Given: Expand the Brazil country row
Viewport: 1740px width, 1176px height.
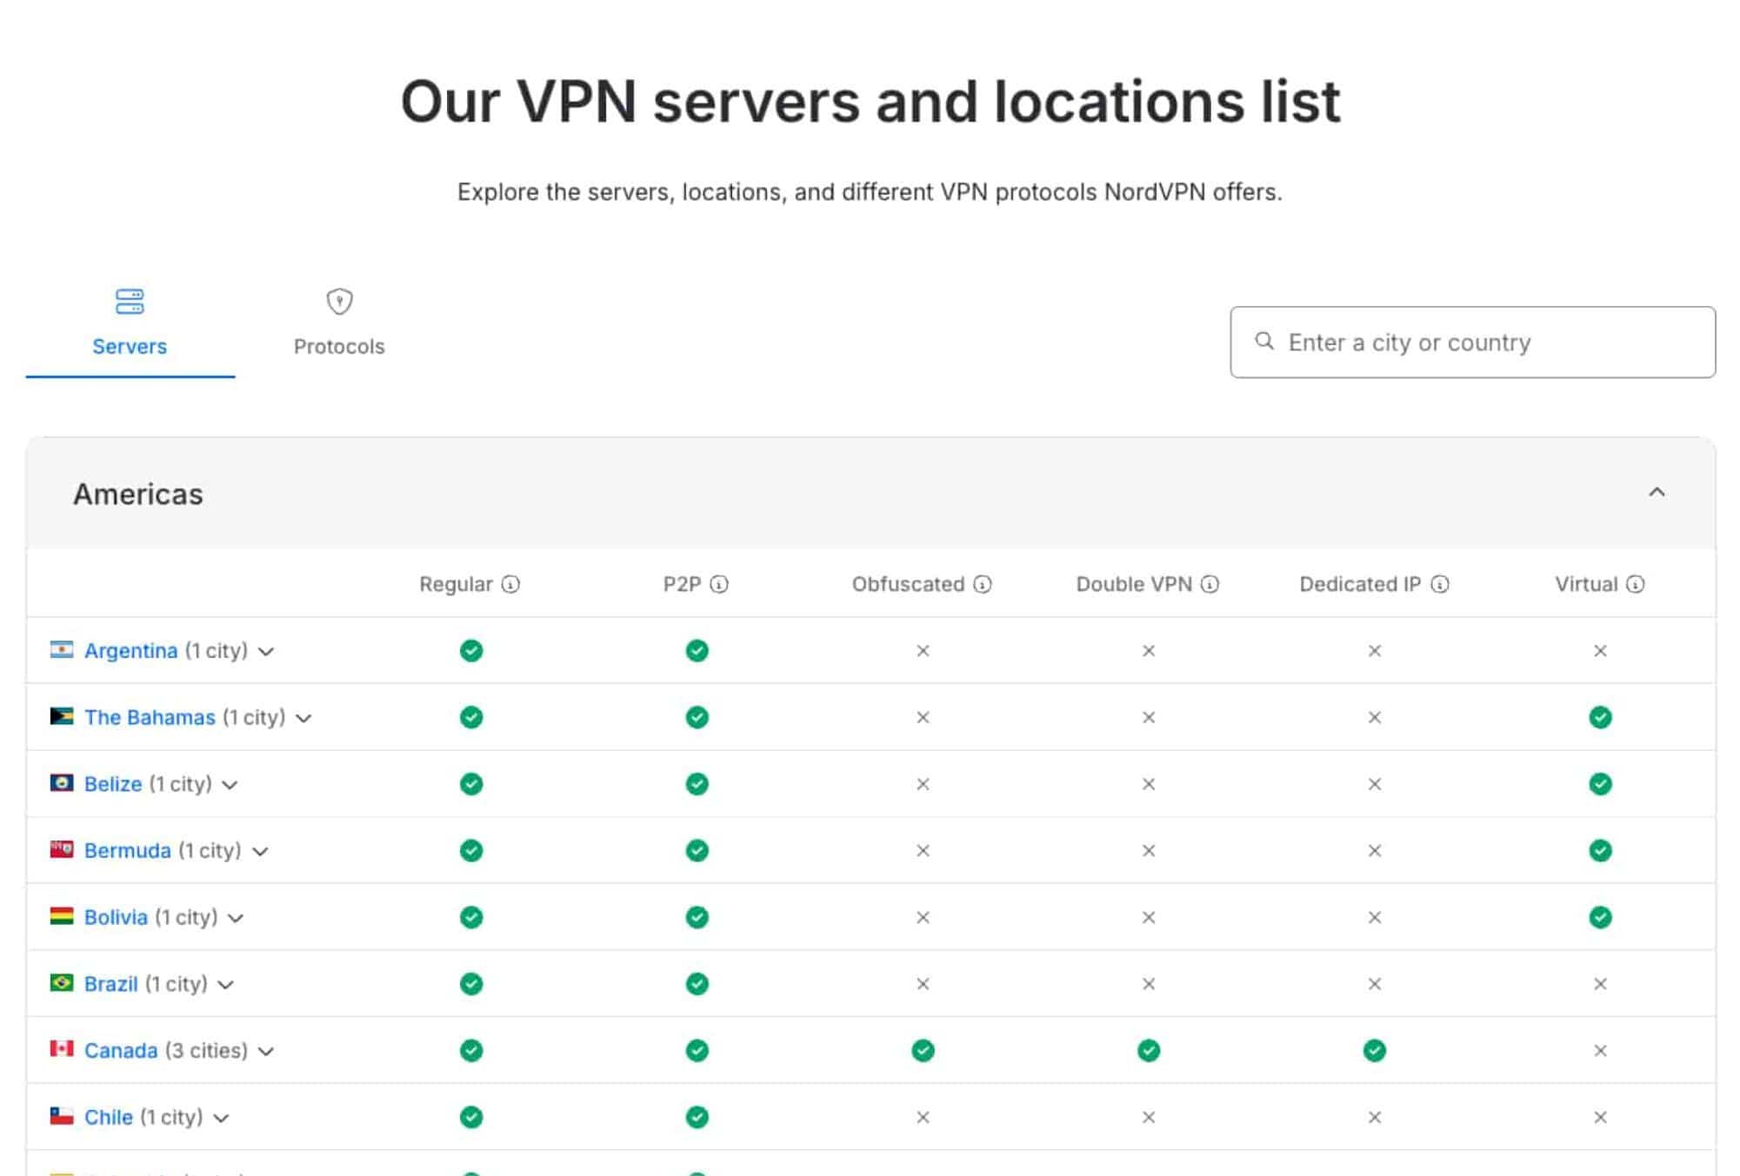Looking at the screenshot, I should [x=226, y=984].
